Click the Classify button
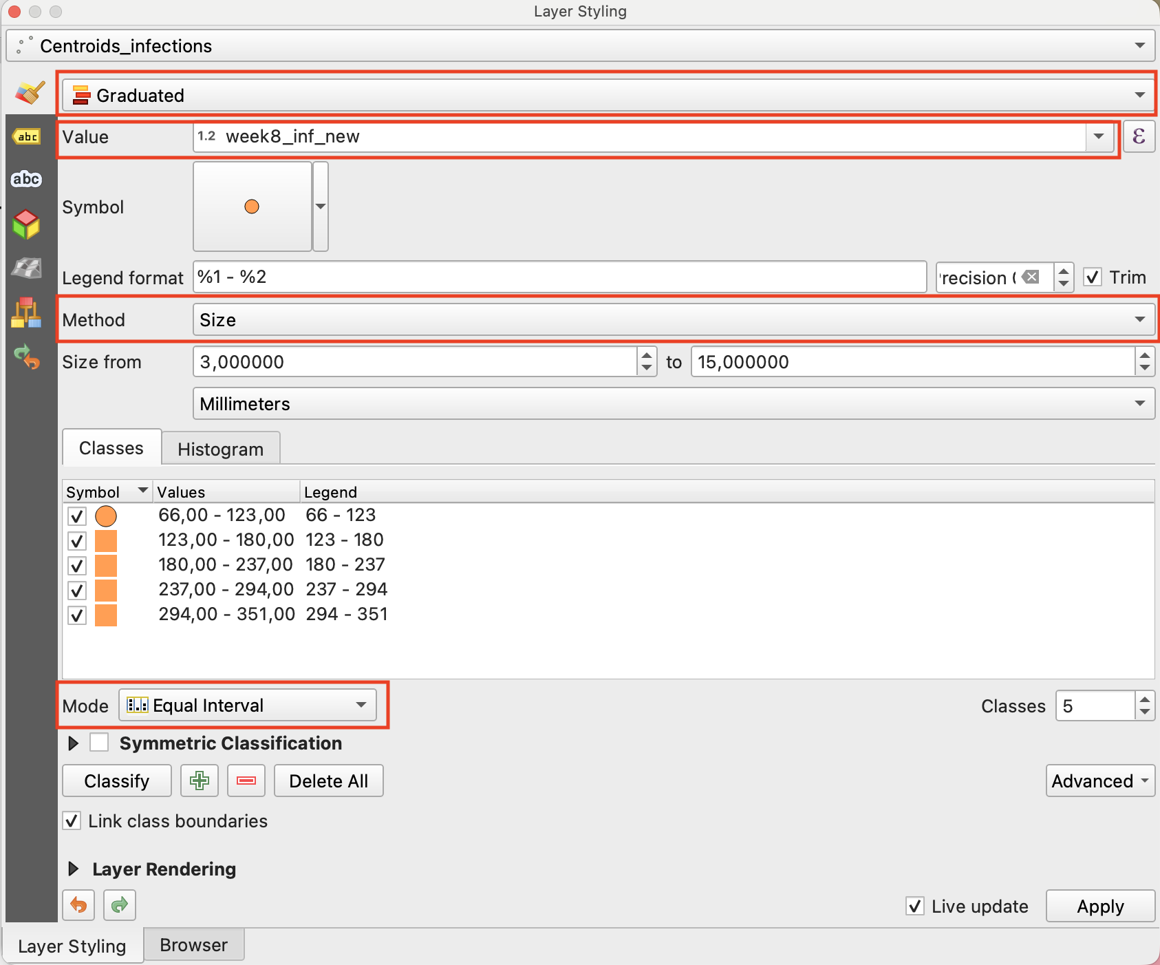The image size is (1160, 965). (x=117, y=781)
